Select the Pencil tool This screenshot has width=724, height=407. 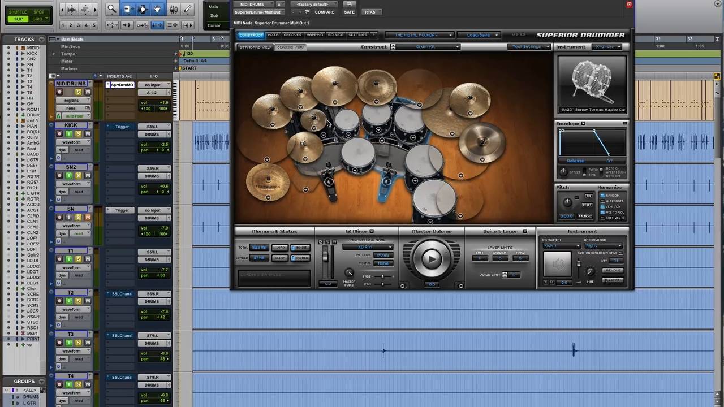coord(188,9)
